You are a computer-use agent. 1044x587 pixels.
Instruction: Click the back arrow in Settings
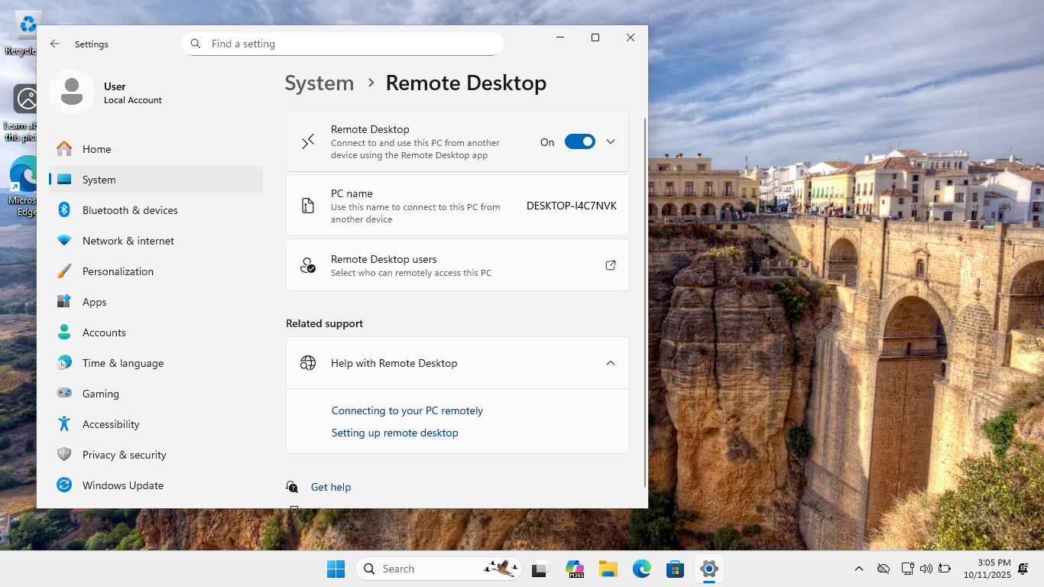point(55,44)
